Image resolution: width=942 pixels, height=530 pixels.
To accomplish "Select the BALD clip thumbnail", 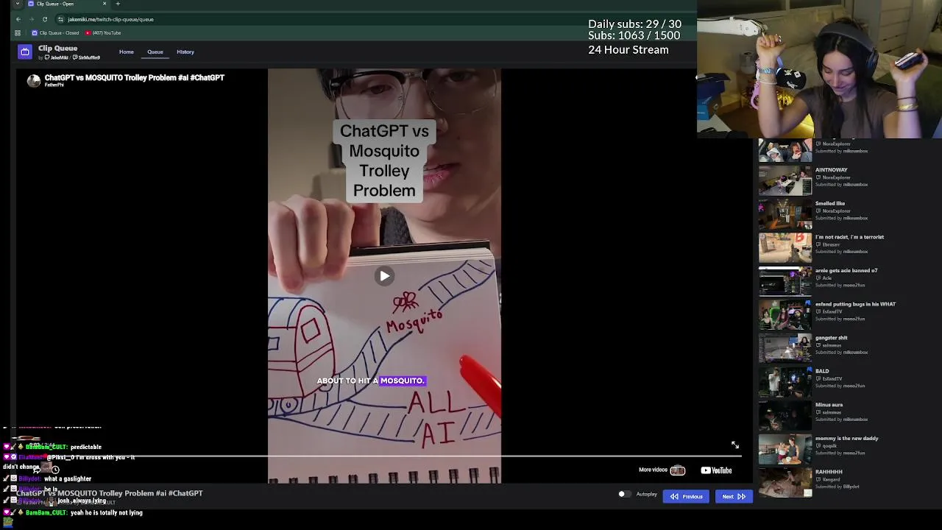I will 785,383.
